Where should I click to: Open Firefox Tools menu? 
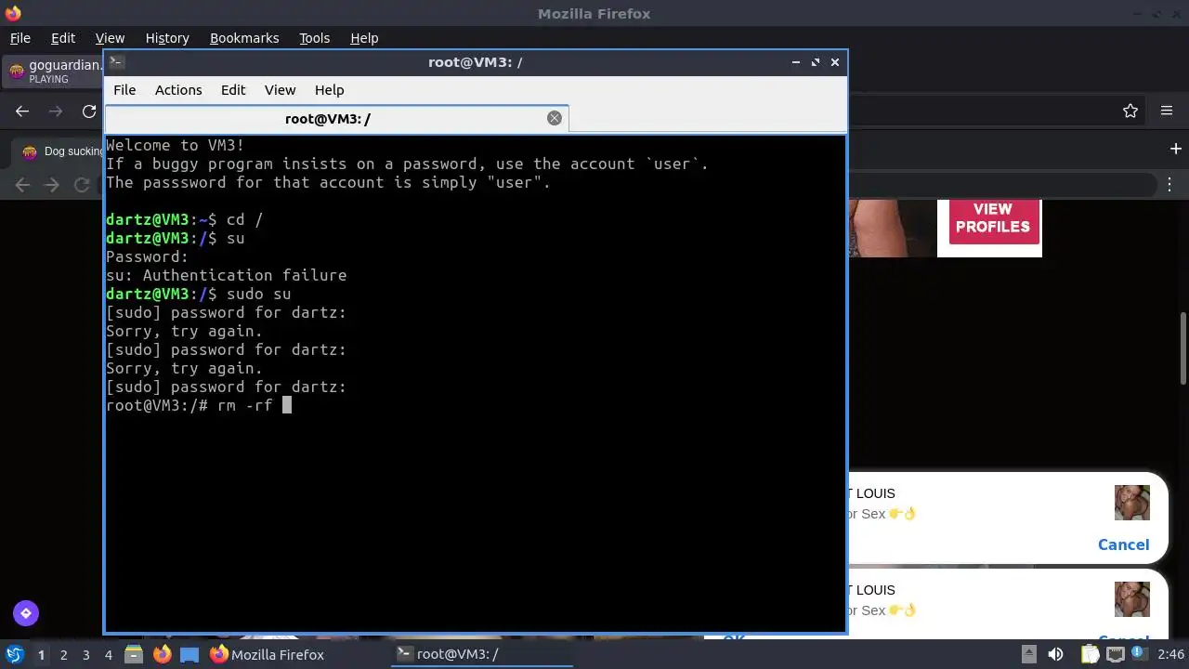[x=314, y=38]
